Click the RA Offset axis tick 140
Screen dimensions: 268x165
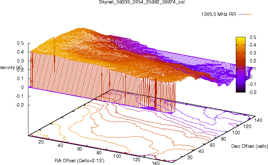click(x=156, y=163)
